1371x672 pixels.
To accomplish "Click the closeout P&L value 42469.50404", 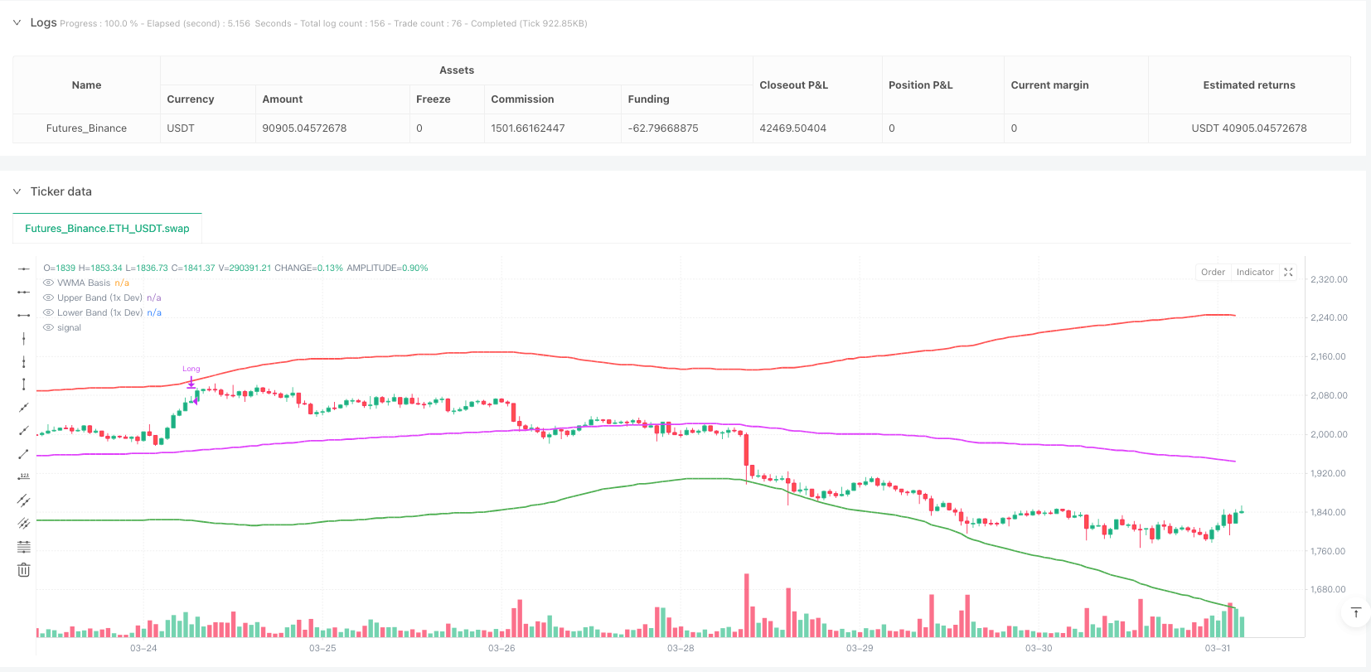I will click(793, 128).
